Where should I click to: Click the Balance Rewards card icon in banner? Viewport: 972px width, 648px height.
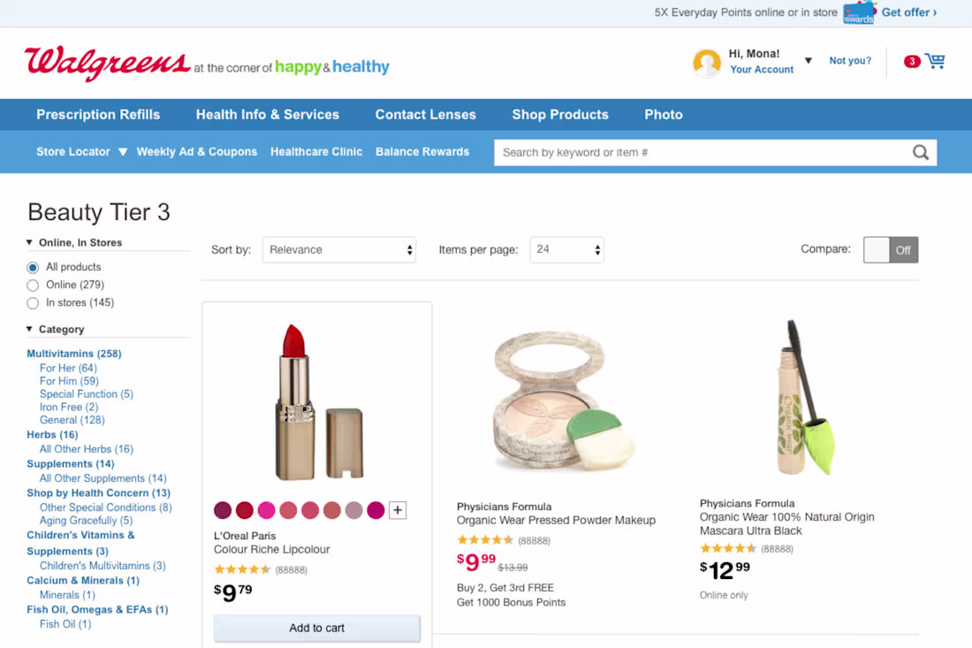click(858, 12)
